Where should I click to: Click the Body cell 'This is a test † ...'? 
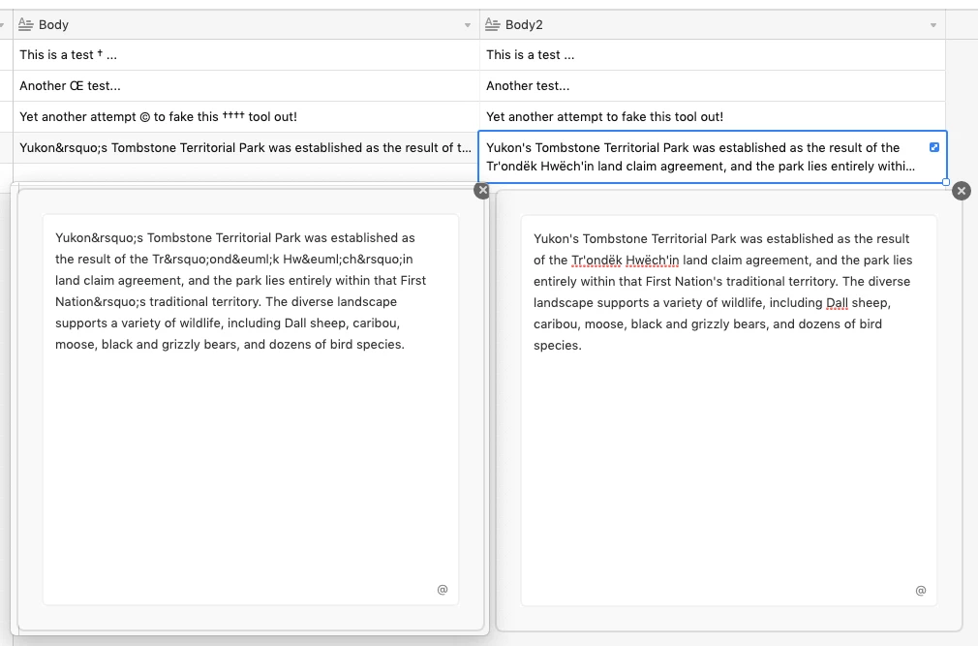[246, 55]
